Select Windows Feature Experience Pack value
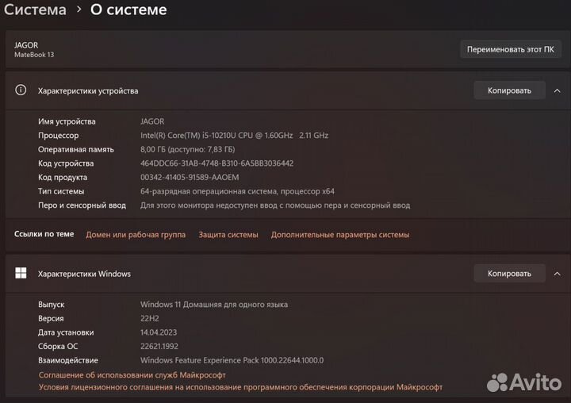This screenshot has height=403, width=571. click(232, 360)
